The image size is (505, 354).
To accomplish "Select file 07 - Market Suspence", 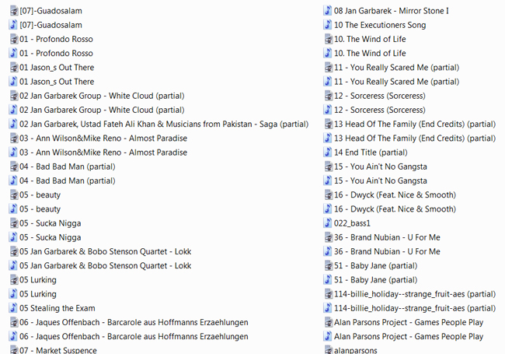I will [x=53, y=350].
